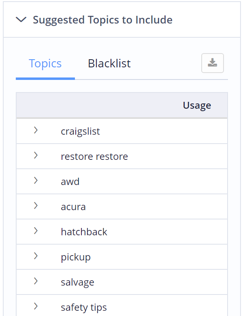Select the craigslist topic text
245x316 pixels.
pyautogui.click(x=80, y=131)
